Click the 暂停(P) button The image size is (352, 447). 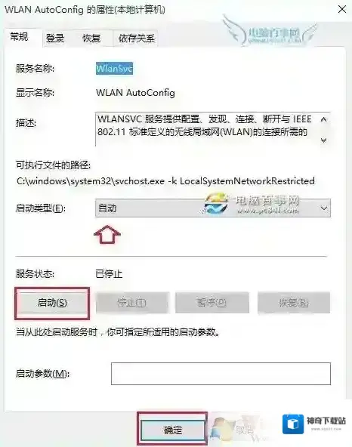(212, 303)
